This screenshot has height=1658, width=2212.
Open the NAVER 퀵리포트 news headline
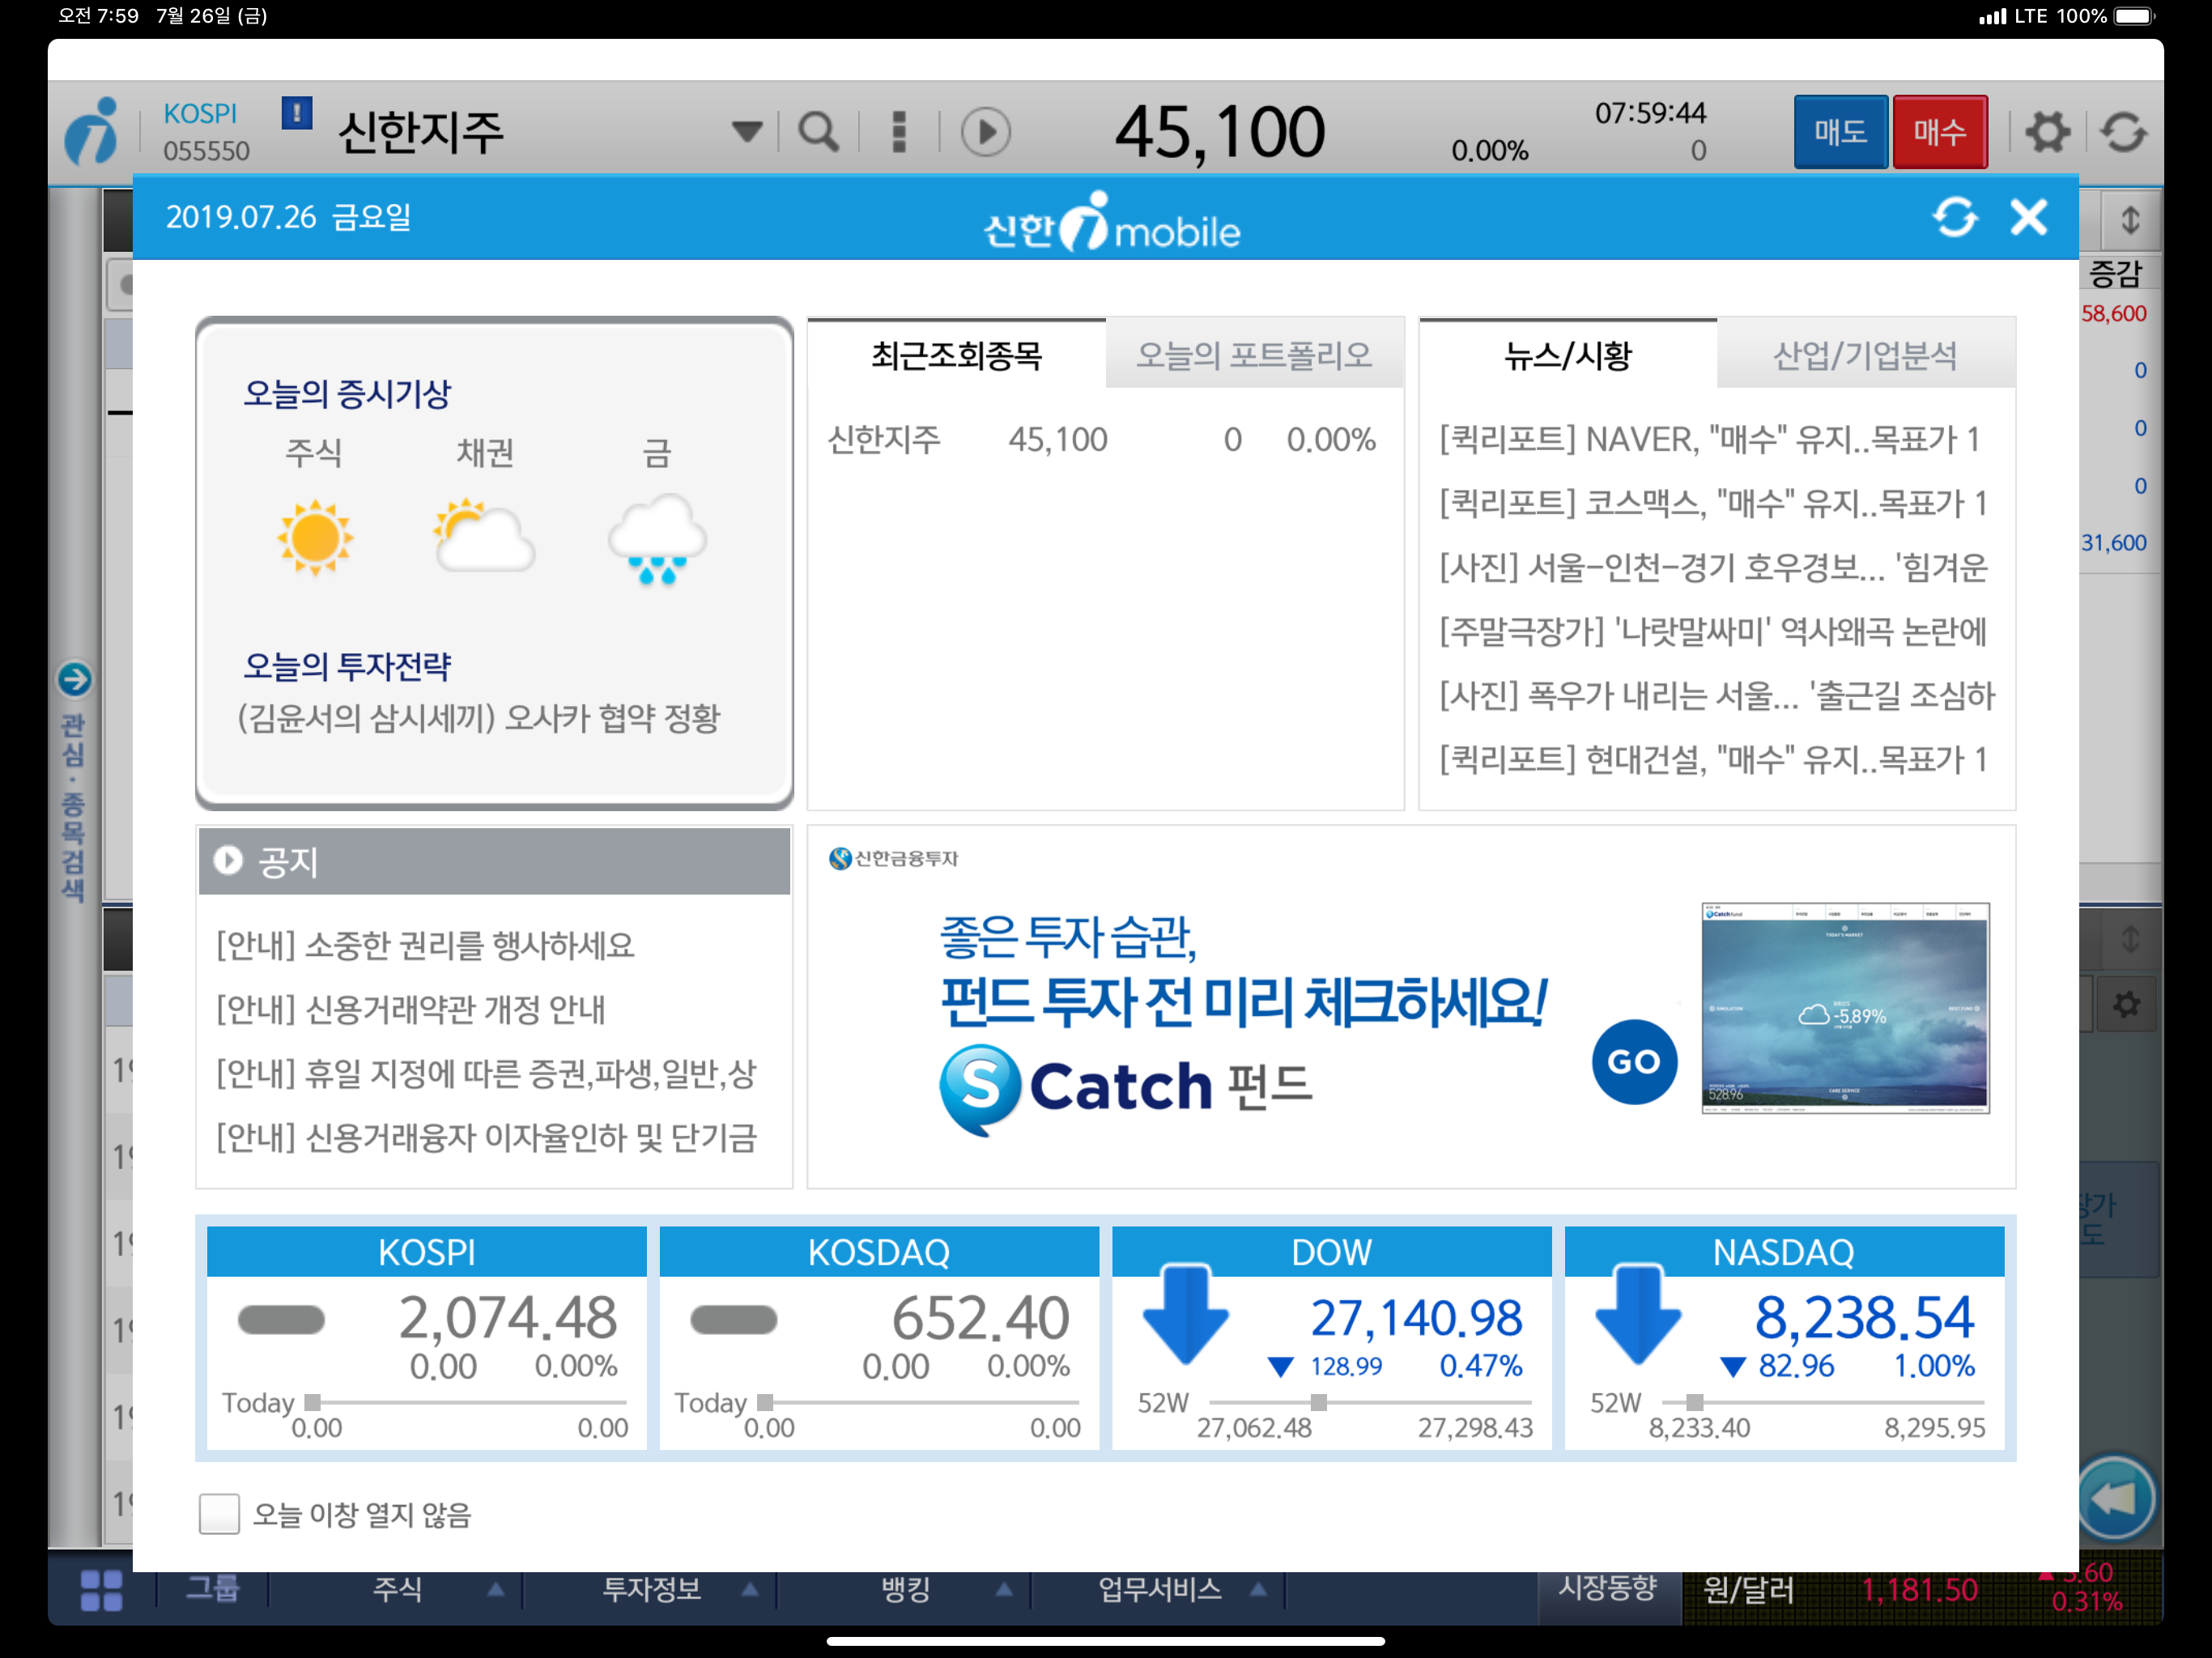click(1709, 439)
